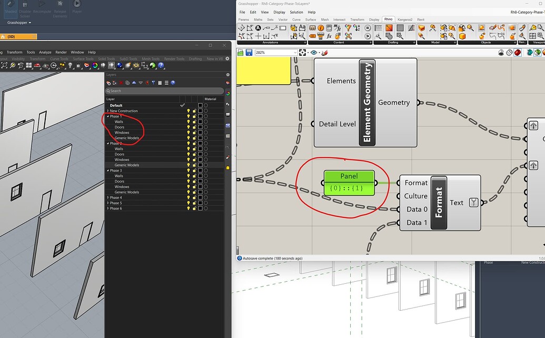Click the material swatch circle for the Default layer

click(206, 105)
